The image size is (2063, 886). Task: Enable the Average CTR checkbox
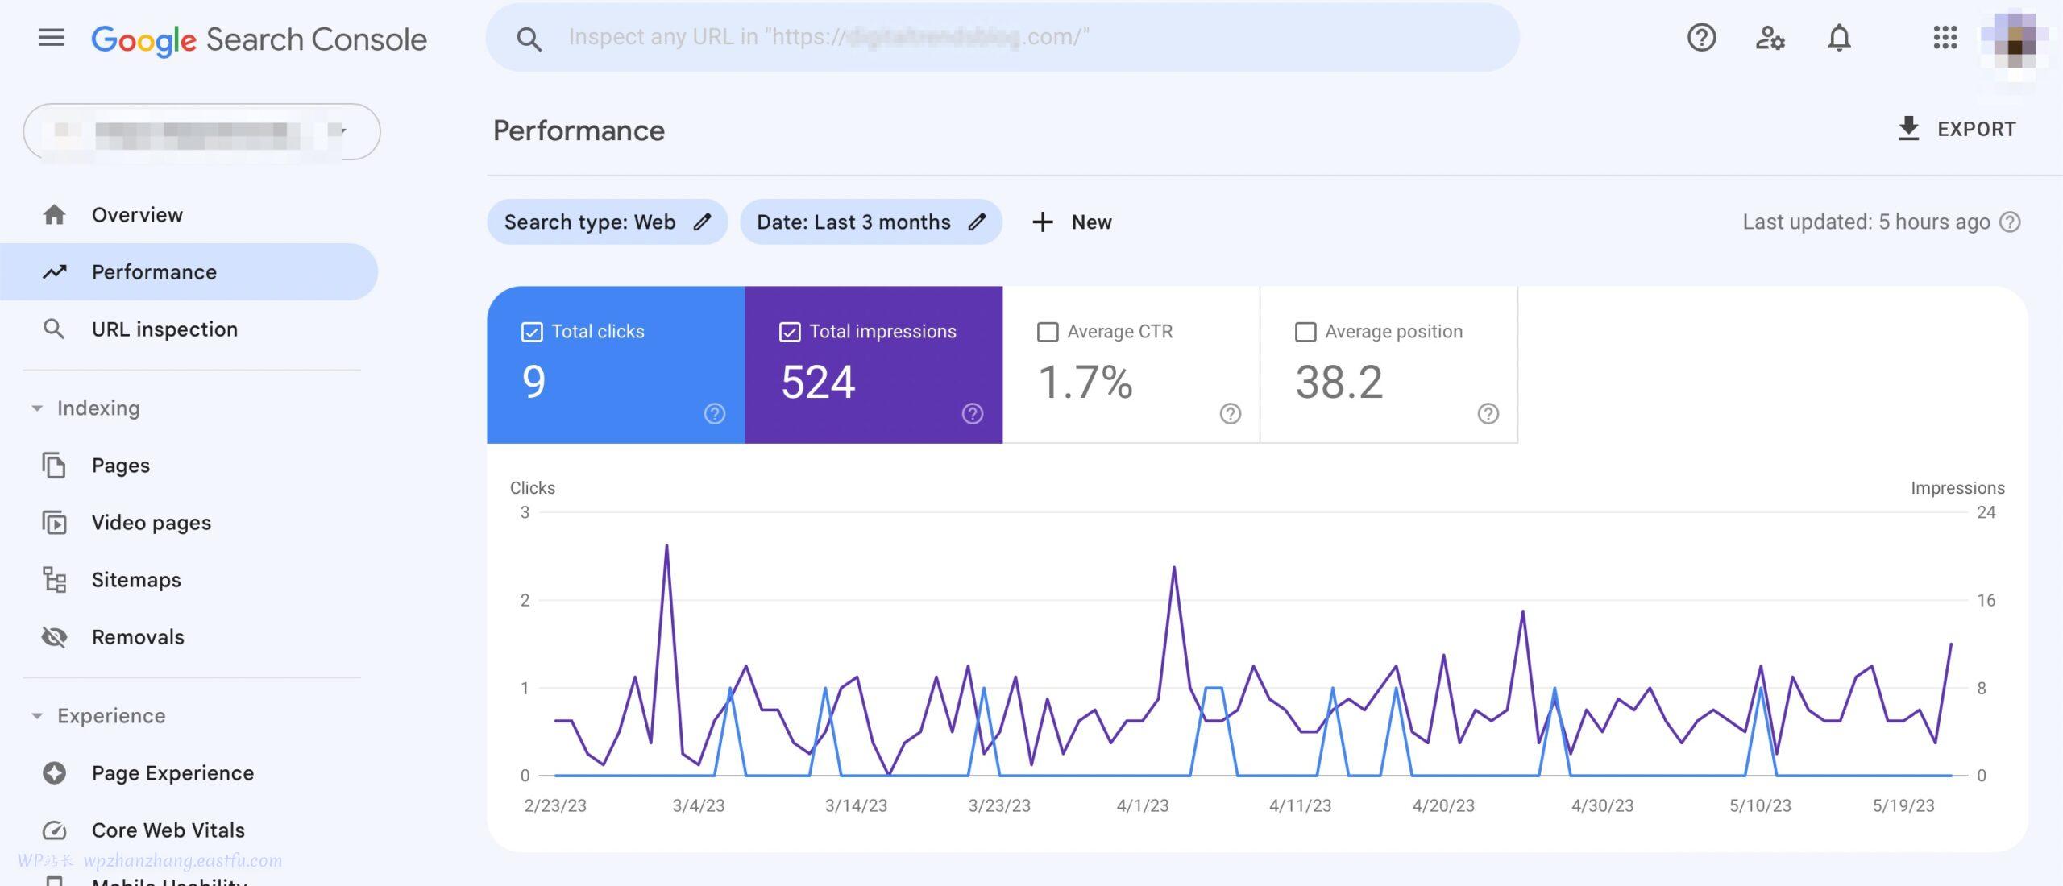coord(1048,331)
